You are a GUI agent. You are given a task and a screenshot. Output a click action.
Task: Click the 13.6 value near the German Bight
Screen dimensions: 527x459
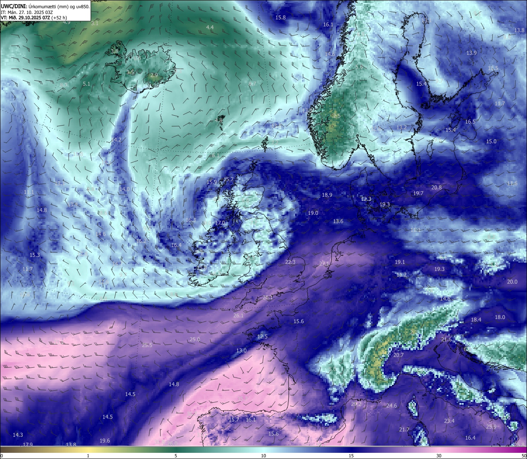(x=338, y=221)
